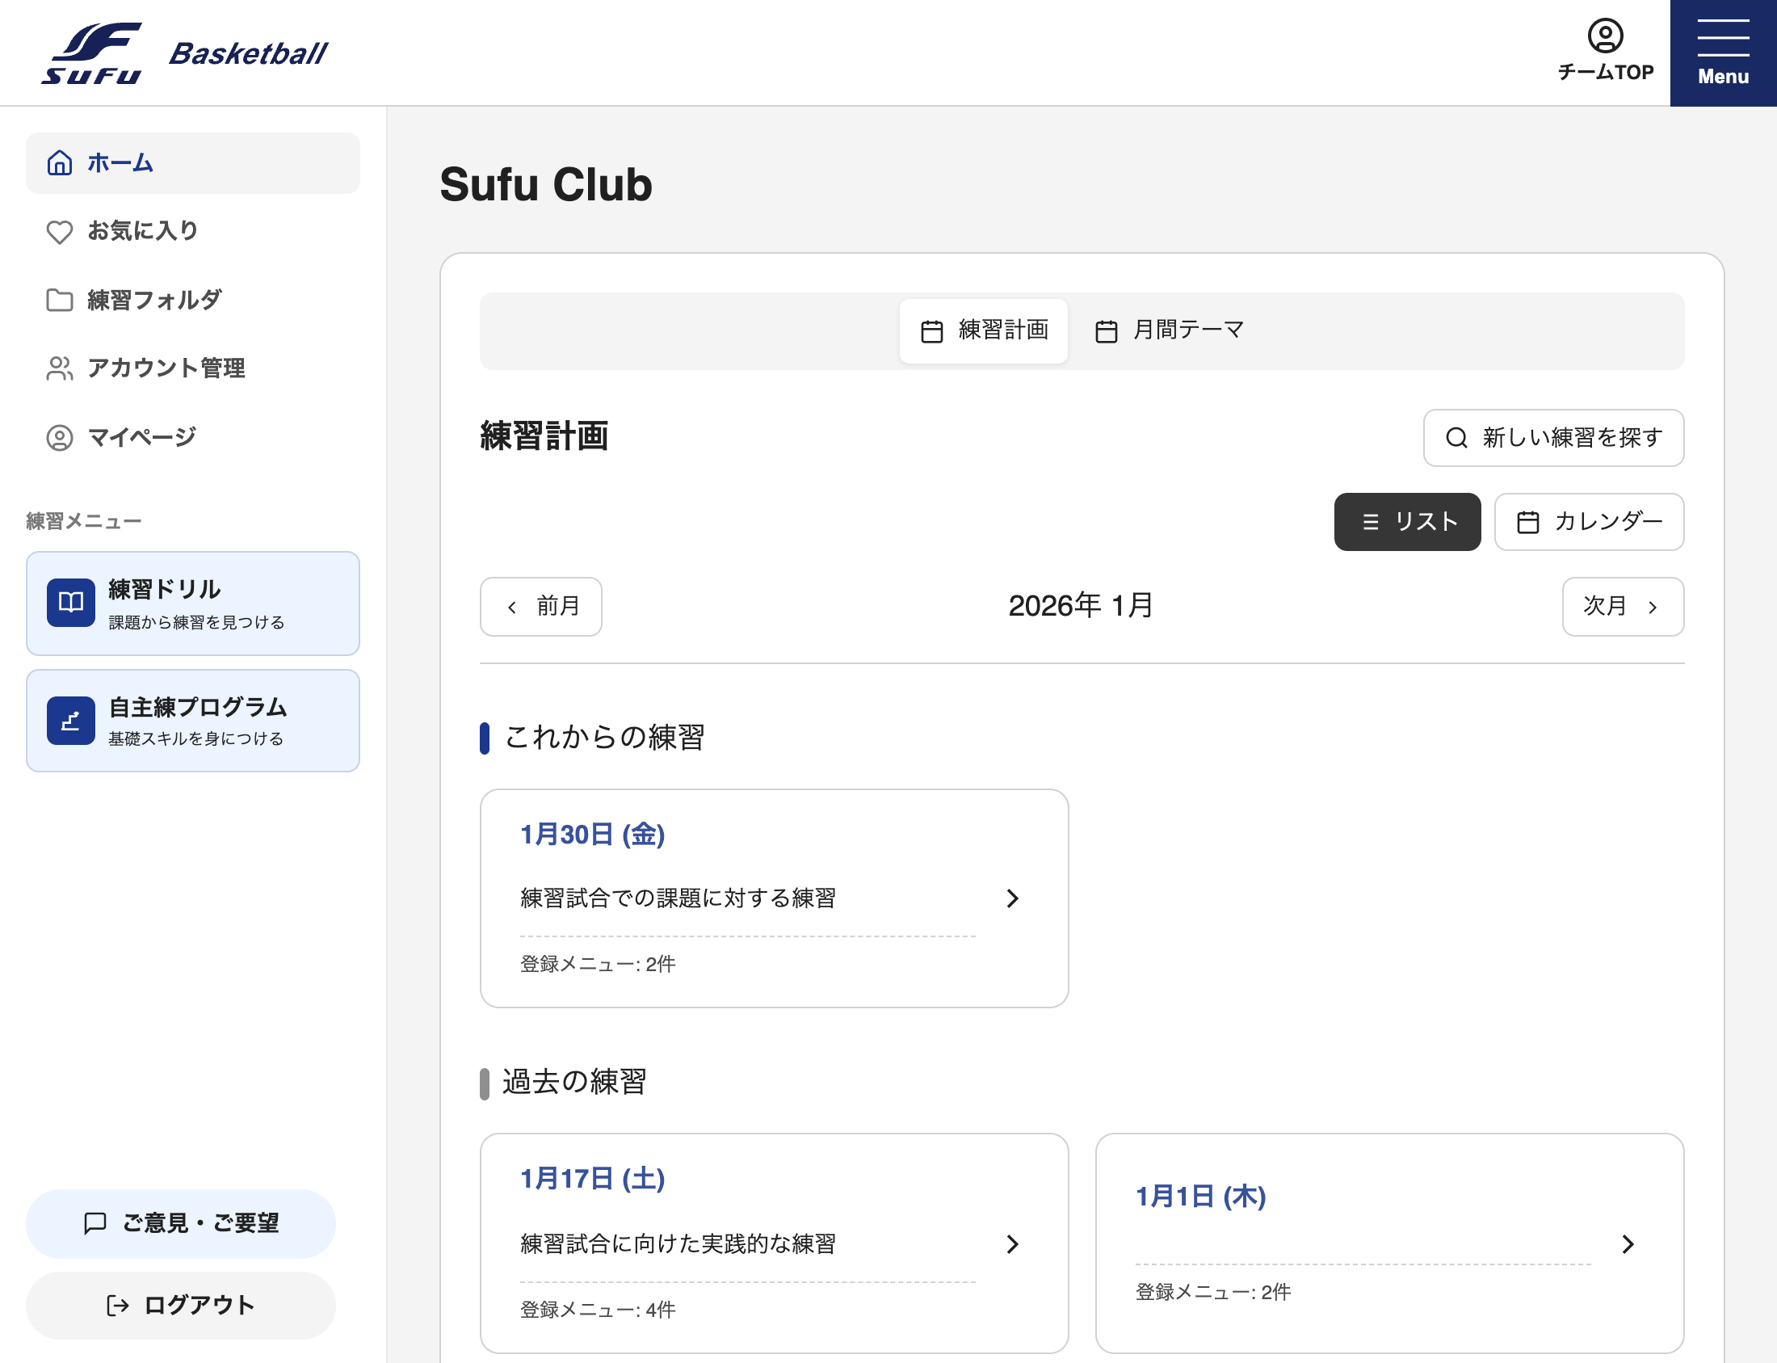Click the ログアウト logout button

pos(180,1305)
